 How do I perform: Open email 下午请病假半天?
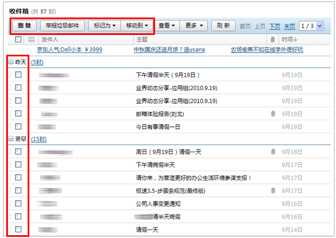(x=156, y=165)
